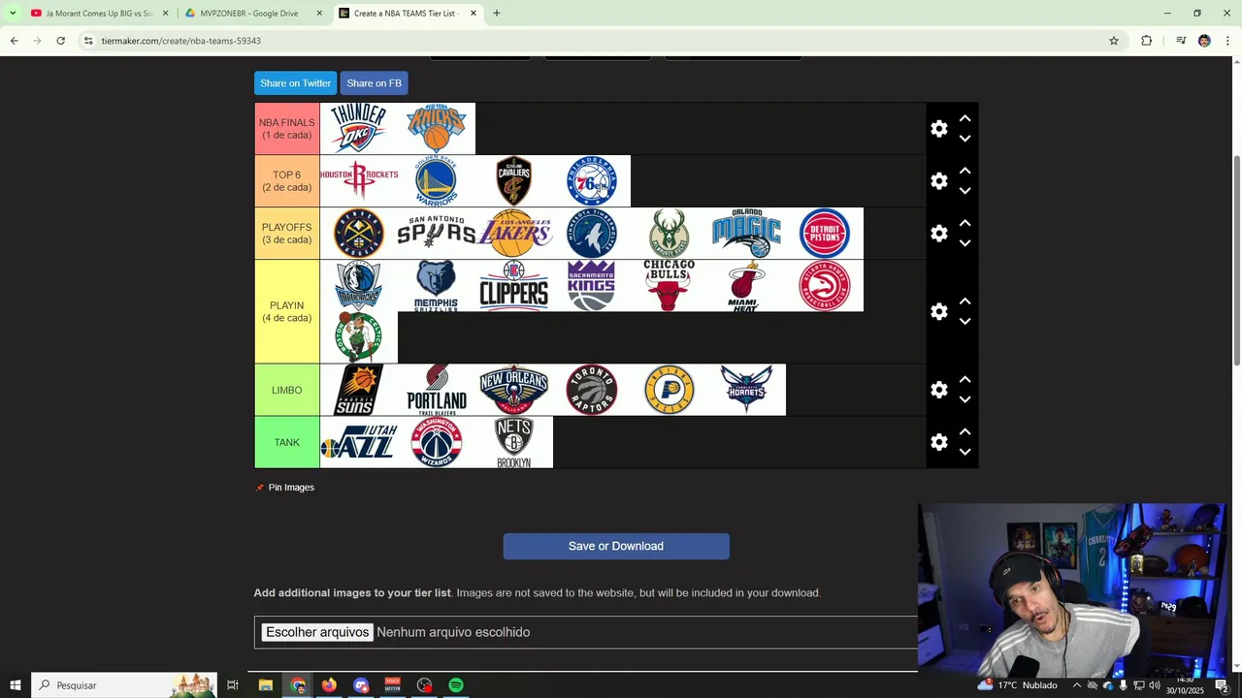Move TOP 6 tier down arrow
Image resolution: width=1242 pixels, height=698 pixels.
click(964, 191)
